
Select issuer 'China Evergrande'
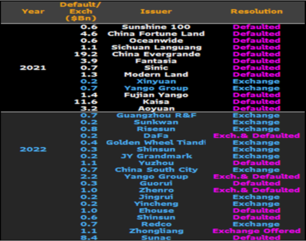pyautogui.click(x=156, y=54)
